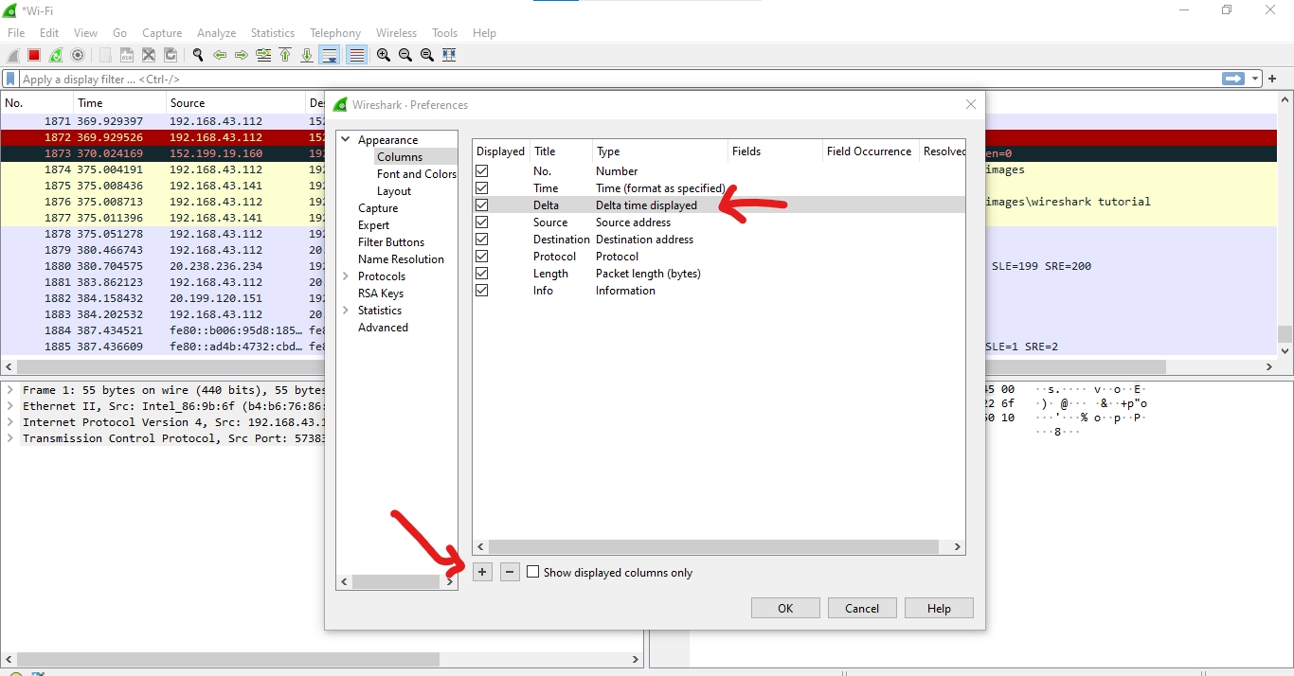This screenshot has height=676, width=1294.
Task: Jump to the last packet
Action: [307, 55]
